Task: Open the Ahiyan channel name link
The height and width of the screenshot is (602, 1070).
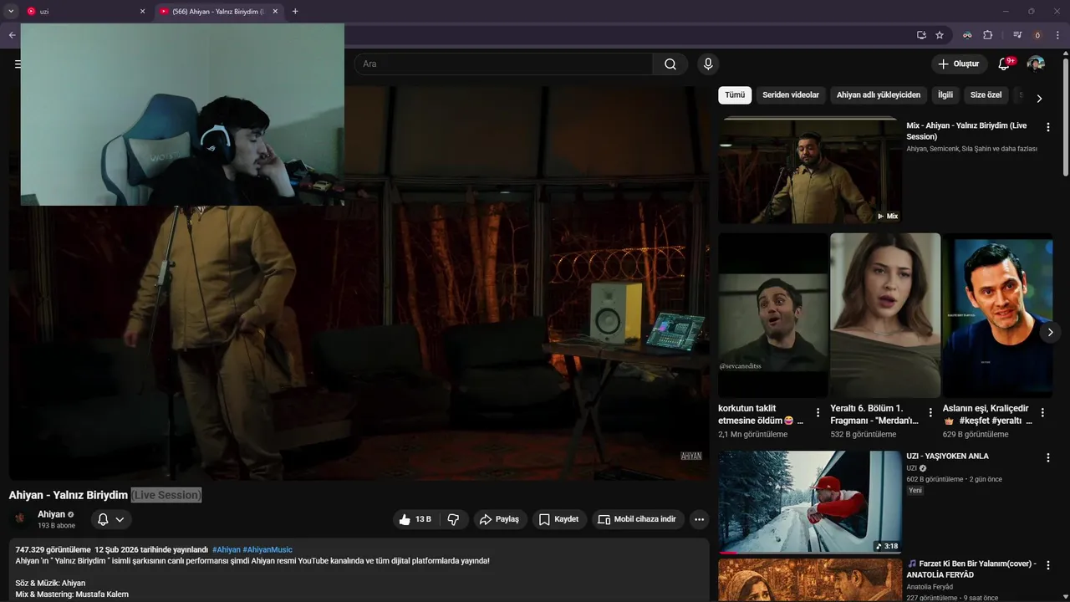Action: (x=51, y=514)
